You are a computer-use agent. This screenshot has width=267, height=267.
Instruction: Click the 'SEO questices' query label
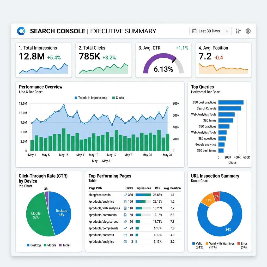click(x=207, y=138)
